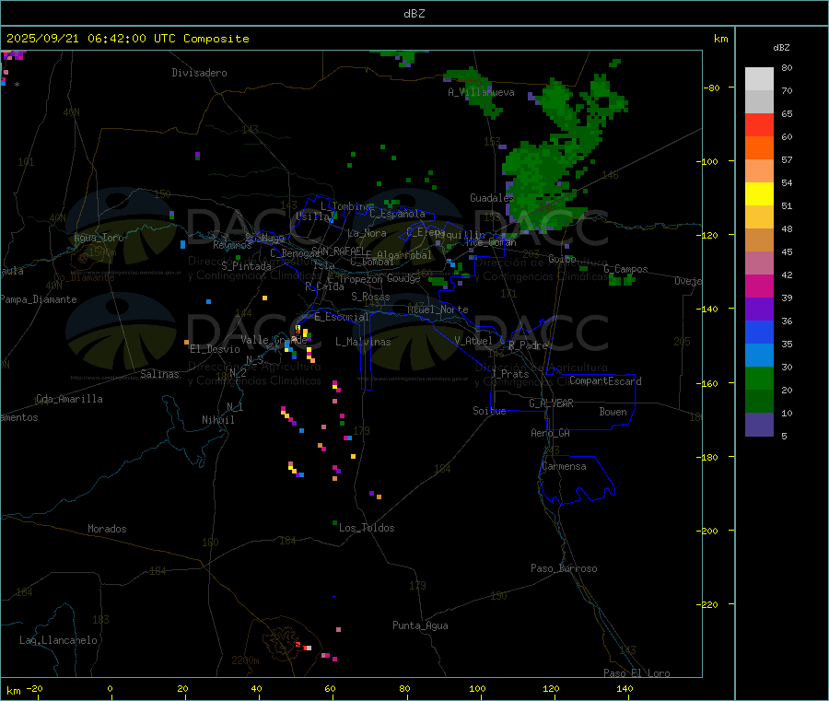Image resolution: width=829 pixels, height=701 pixels.
Task: Select the E_Escorial label
Action: click(342, 317)
